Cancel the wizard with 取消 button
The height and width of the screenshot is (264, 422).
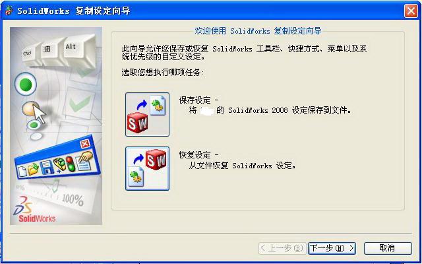coord(388,248)
